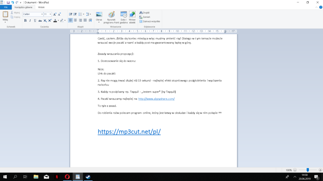Toggle strikethrough formatting
Viewport: 323px width, 181px height.
[x=40, y=21]
